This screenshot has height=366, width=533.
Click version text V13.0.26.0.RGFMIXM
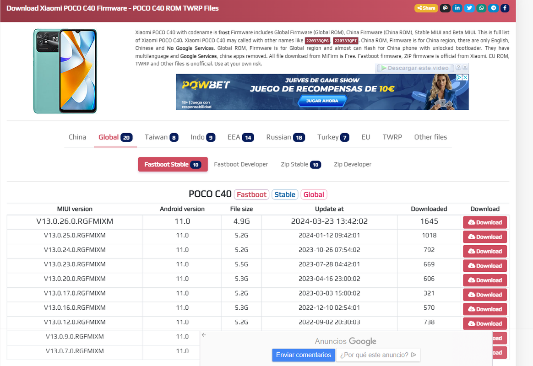point(75,221)
